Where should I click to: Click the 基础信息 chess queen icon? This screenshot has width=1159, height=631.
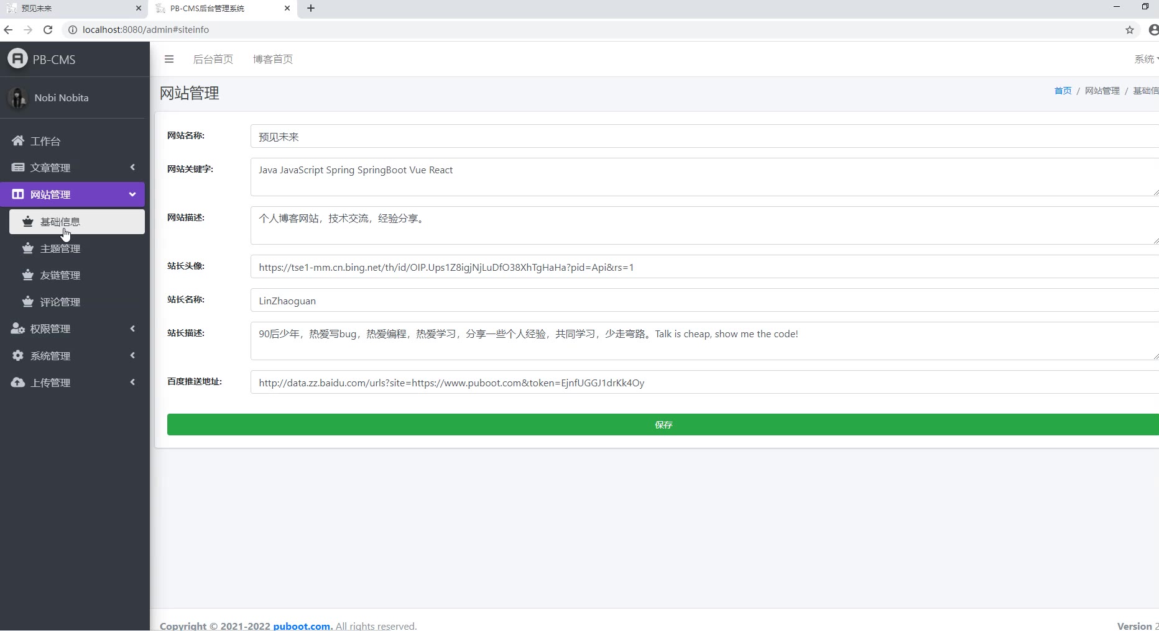[27, 222]
